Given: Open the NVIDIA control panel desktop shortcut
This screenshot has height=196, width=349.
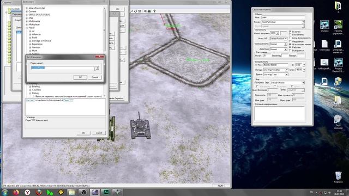Looking at the screenshot, I should point(338,27).
